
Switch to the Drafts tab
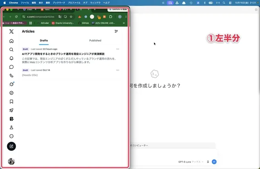[44, 41]
